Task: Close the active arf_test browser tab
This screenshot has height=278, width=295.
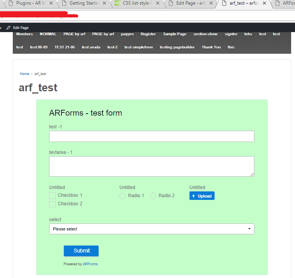Action: pos(264,3)
